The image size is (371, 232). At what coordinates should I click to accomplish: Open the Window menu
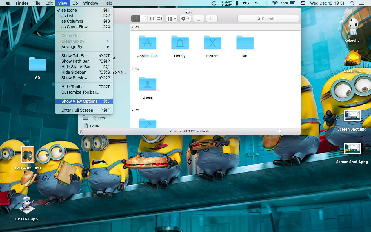[x=91, y=3]
